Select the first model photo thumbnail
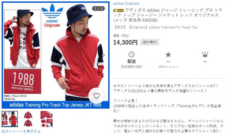Screen dimensions: 227x136 coord(10,119)
